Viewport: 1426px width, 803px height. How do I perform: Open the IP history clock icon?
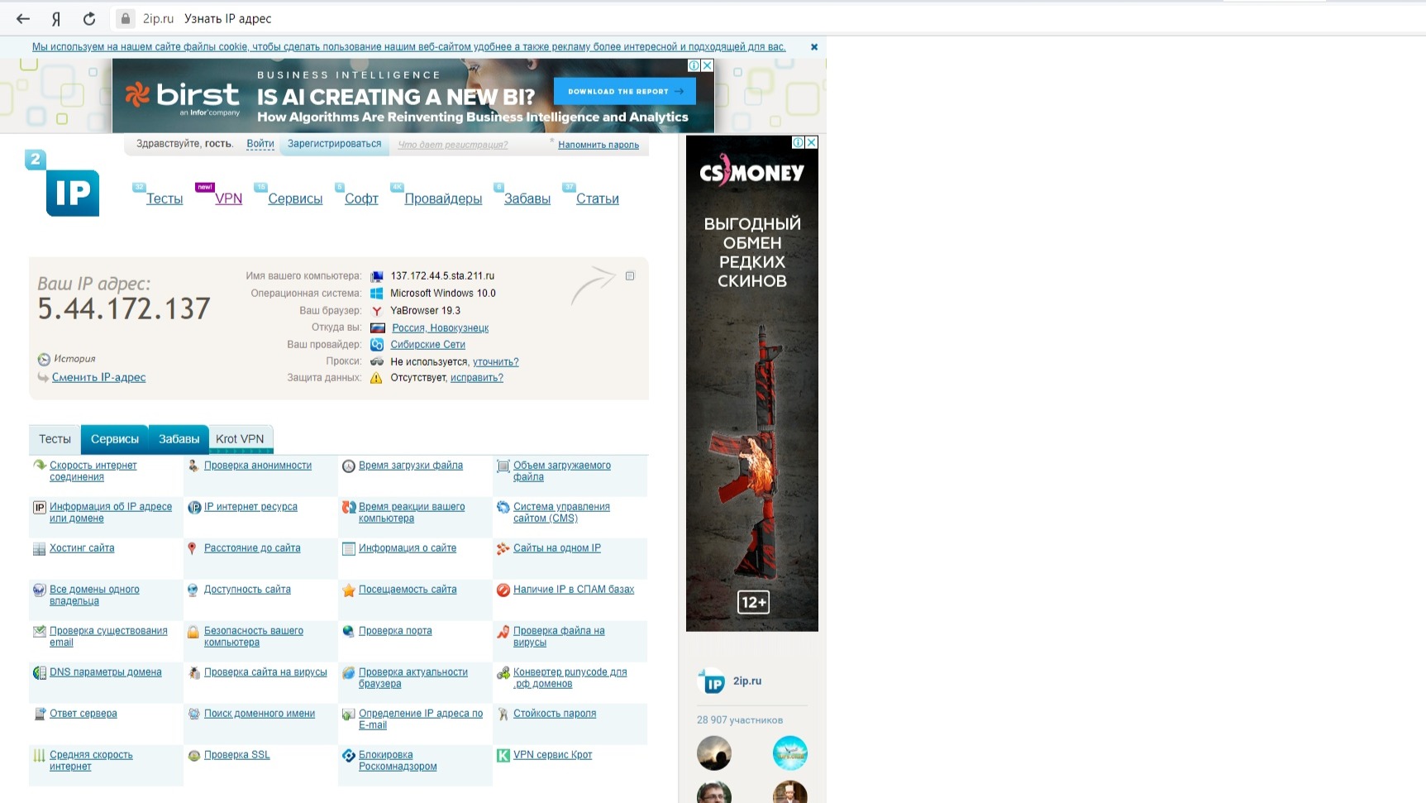pyautogui.click(x=44, y=359)
